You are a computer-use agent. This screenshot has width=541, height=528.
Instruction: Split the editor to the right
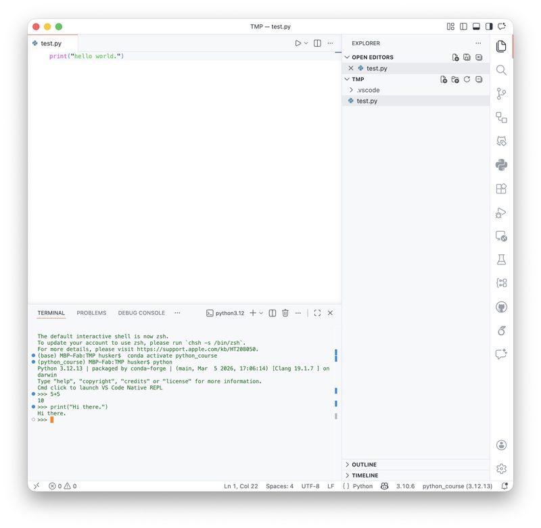coord(317,43)
